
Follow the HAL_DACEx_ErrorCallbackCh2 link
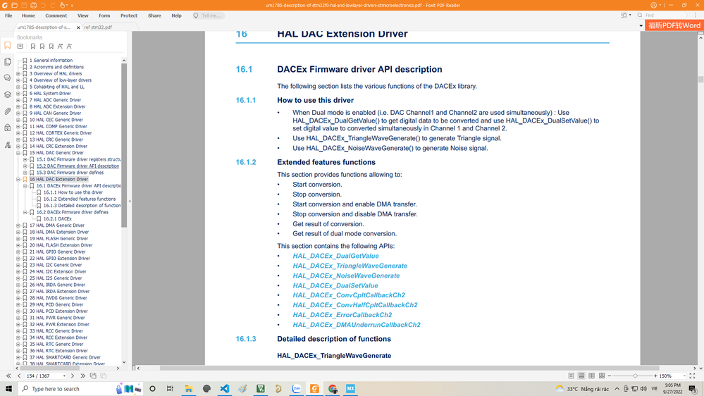[x=342, y=315]
